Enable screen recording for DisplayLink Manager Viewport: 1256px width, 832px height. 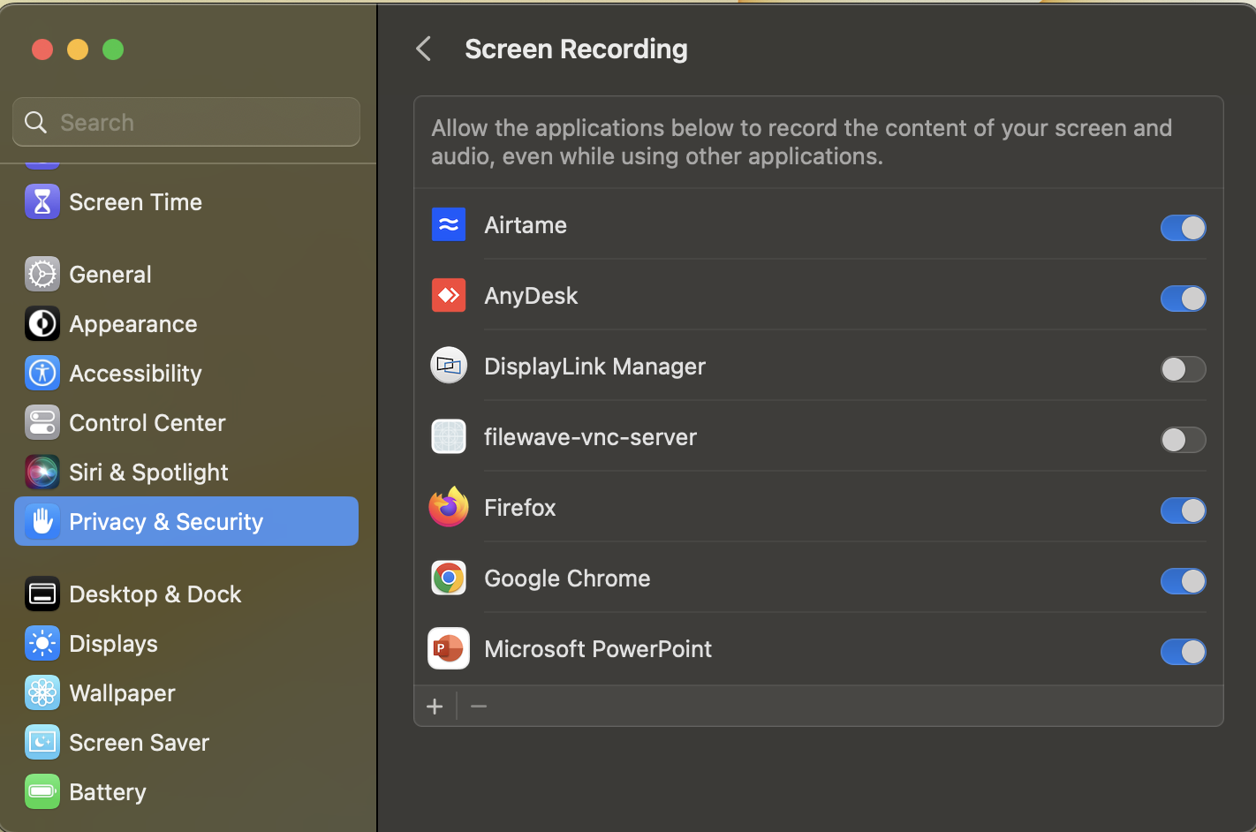click(x=1183, y=369)
